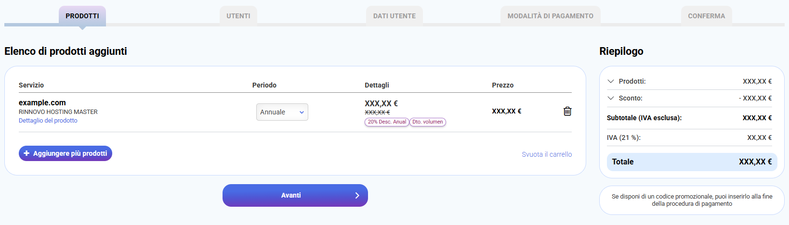Screen dimensions: 789x225
Task: Jump to the CONFERMA step tab
Action: (x=706, y=16)
